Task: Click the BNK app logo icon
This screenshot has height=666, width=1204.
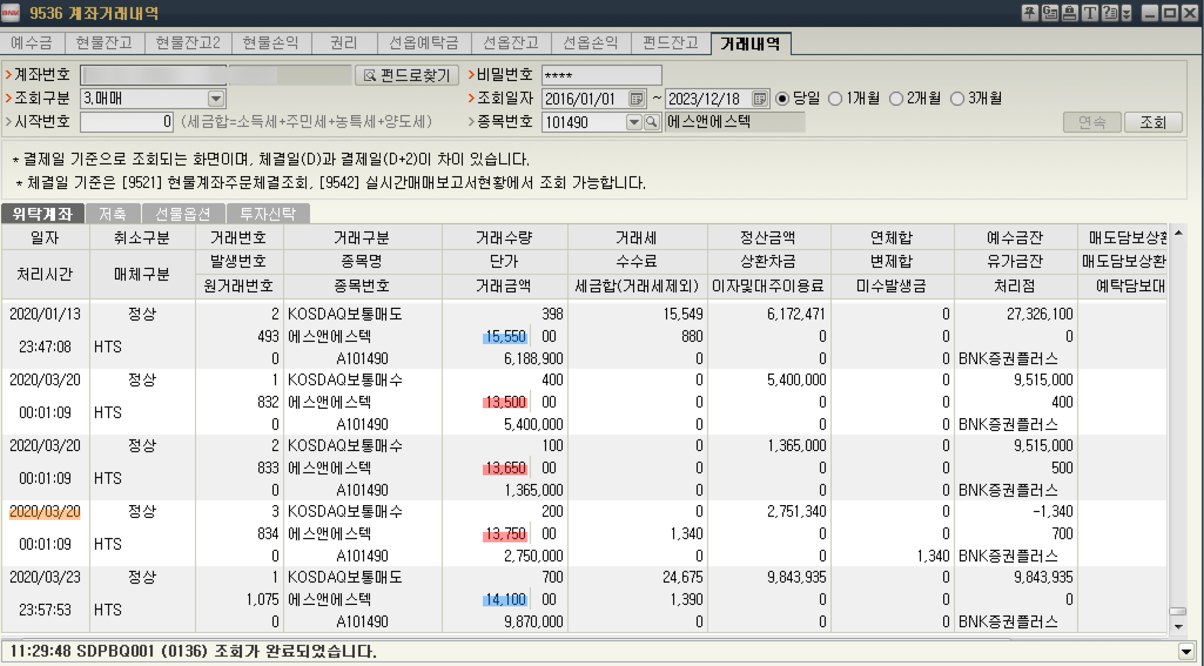Action: coord(10,13)
